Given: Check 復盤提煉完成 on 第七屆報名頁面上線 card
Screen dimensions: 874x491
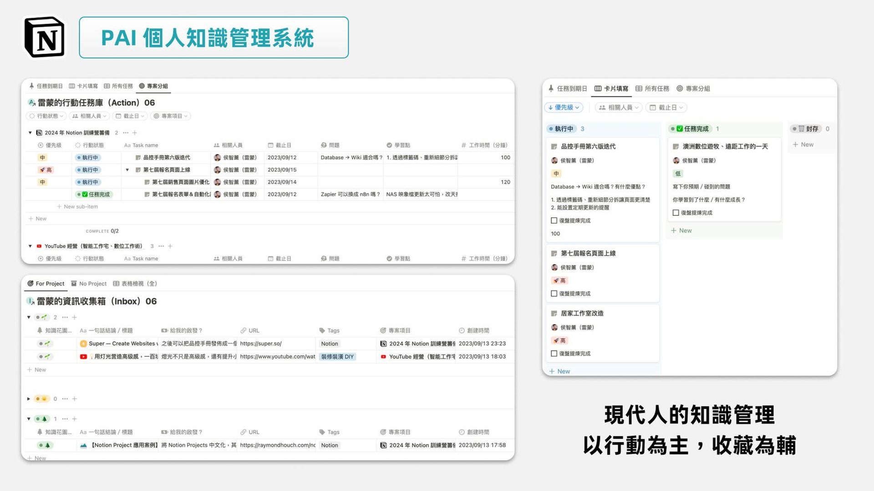Looking at the screenshot, I should tap(554, 294).
